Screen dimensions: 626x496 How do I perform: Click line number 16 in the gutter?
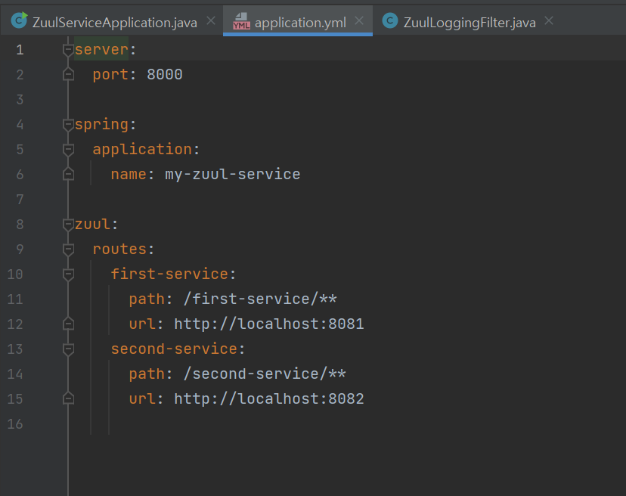click(15, 424)
